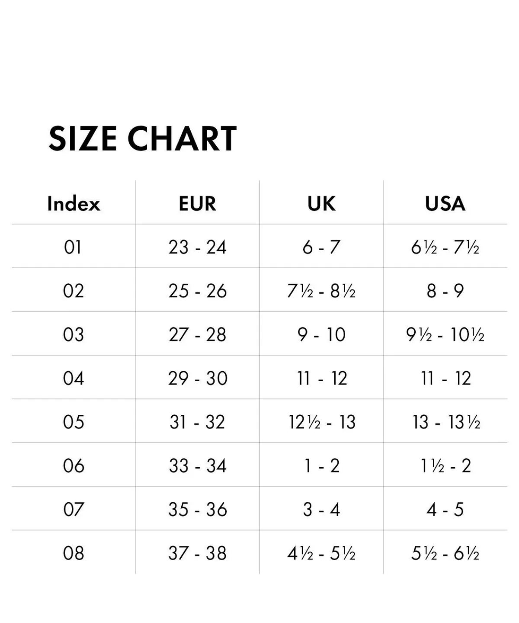The width and height of the screenshot is (519, 623).
Task: Click USA size 4 - 5 cell
Action: (x=445, y=509)
